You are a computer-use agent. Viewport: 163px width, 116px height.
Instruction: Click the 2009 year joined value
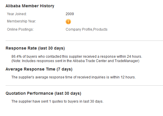pyautogui.click(x=70, y=14)
